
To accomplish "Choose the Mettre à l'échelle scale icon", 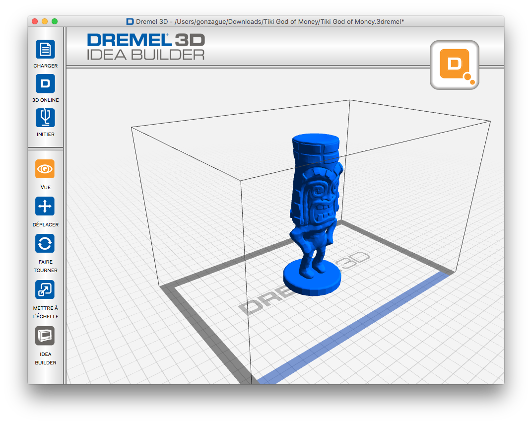I will (45, 290).
